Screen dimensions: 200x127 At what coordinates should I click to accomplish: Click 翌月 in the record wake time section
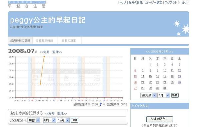point(62,113)
